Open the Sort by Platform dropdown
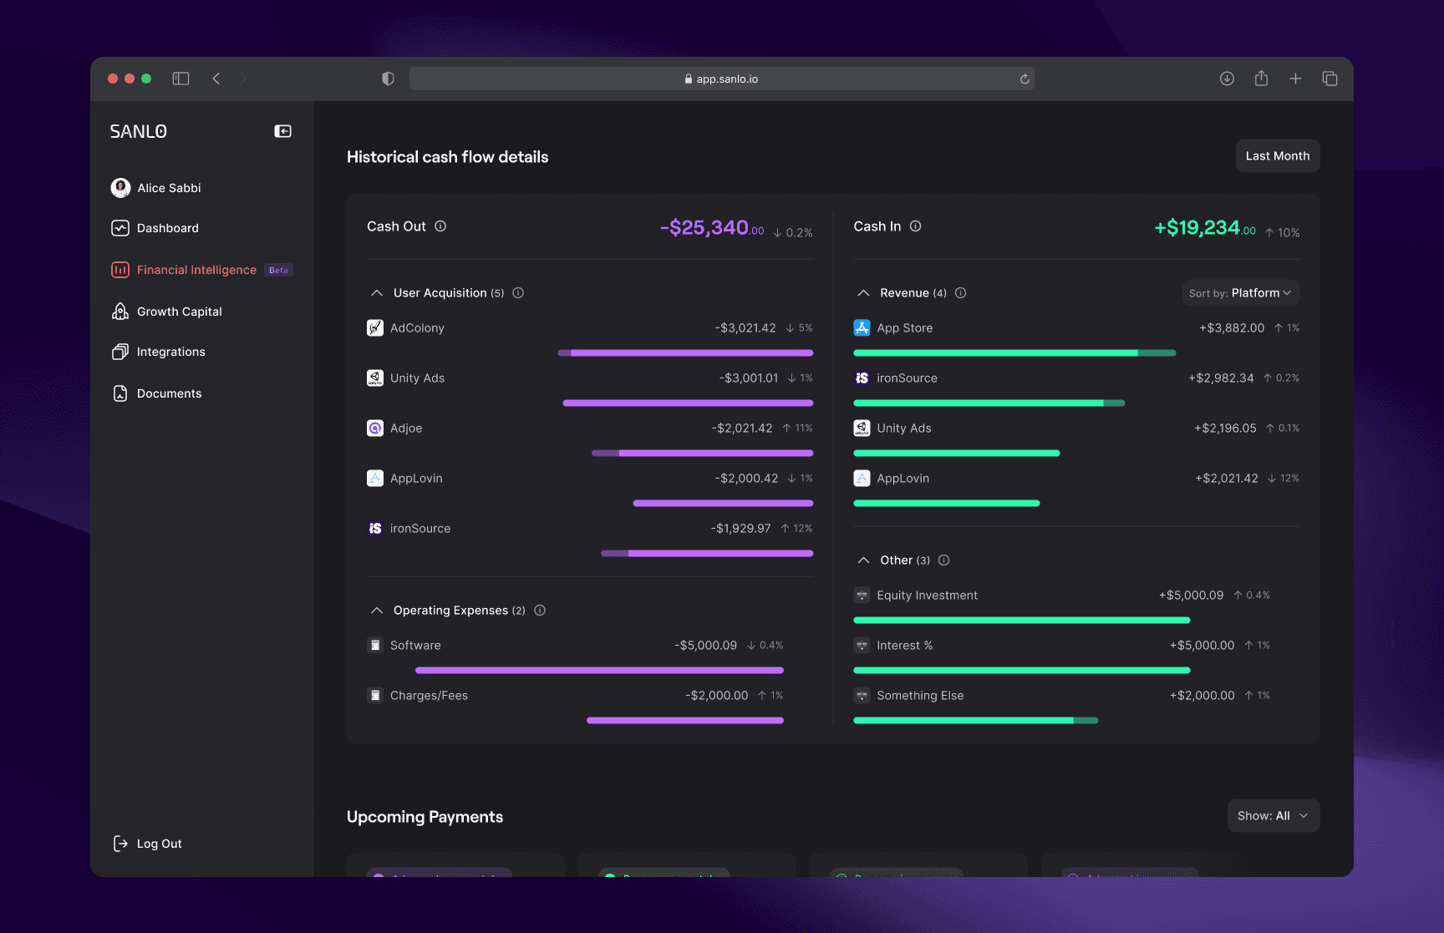This screenshot has width=1444, height=933. click(1241, 293)
